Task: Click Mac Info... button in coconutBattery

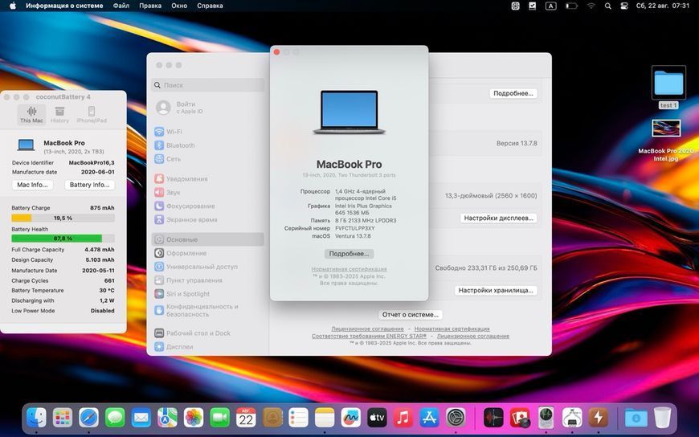Action: pos(33,185)
